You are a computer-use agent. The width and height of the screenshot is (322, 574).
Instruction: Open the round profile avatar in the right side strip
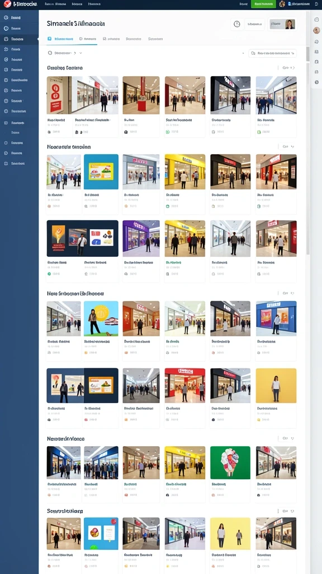click(316, 31)
